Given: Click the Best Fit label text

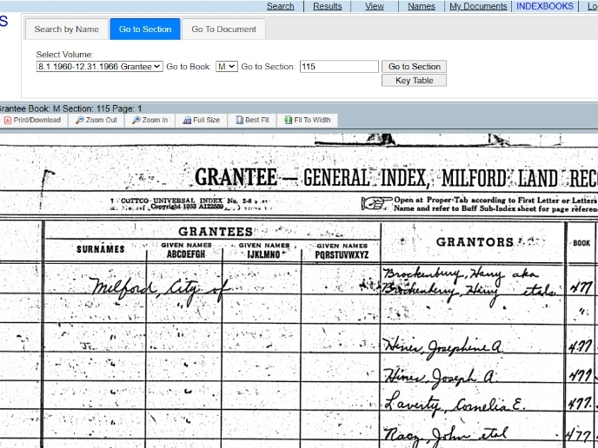Looking at the screenshot, I should click(257, 121).
